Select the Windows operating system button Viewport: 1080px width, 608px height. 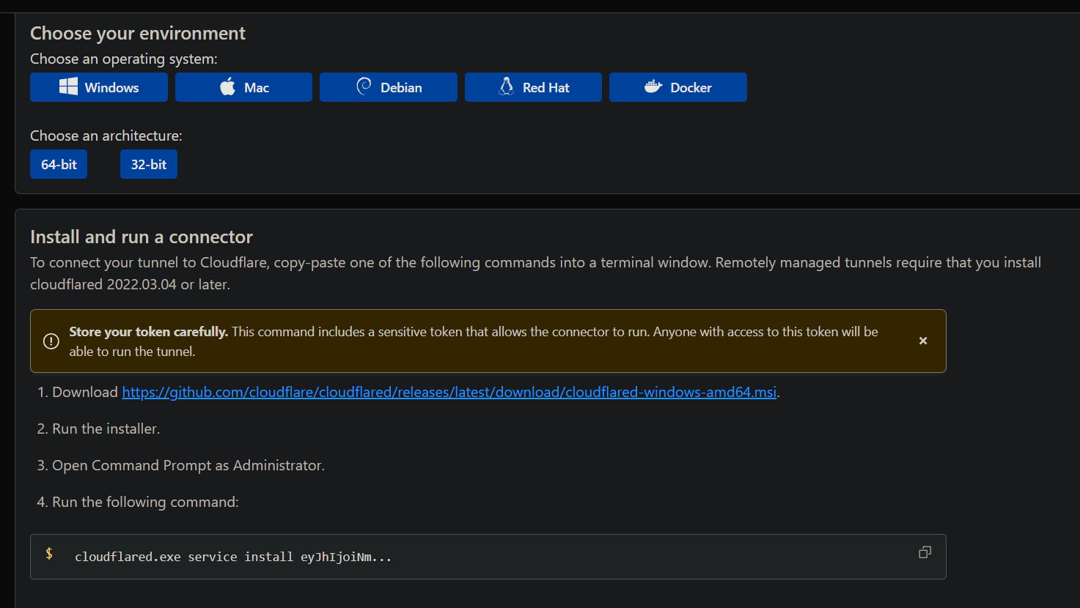pos(99,87)
